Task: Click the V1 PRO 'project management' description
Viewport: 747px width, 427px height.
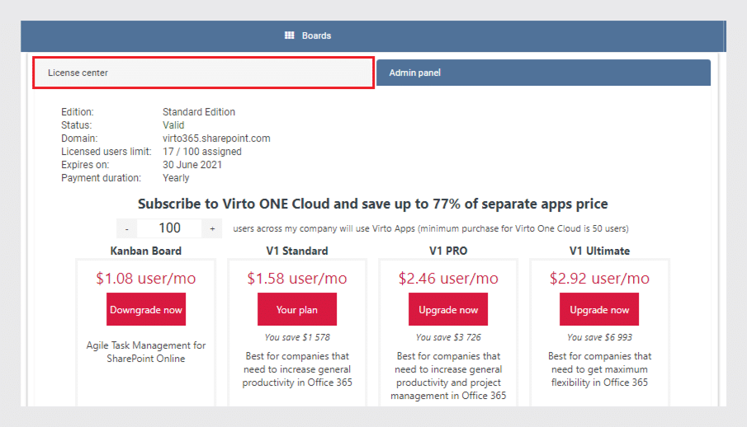Action: pos(448,376)
